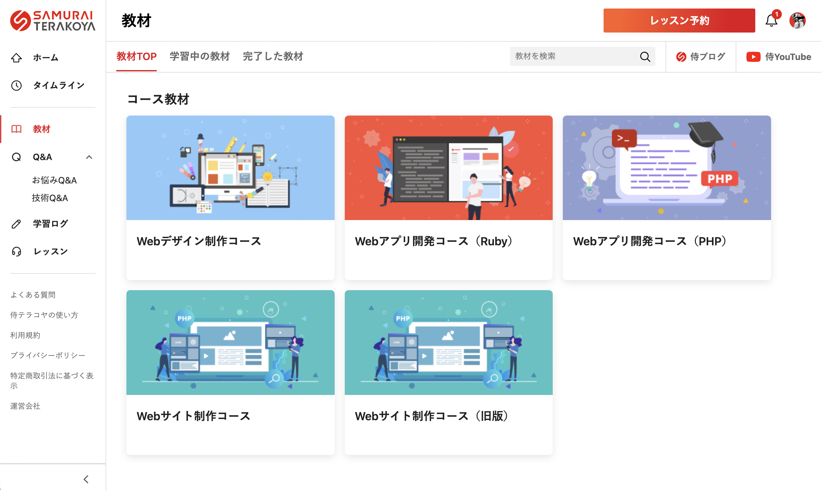Open Webアプリ開発コース（PHP） thumbnail
This screenshot has width=821, height=490.
click(666, 168)
